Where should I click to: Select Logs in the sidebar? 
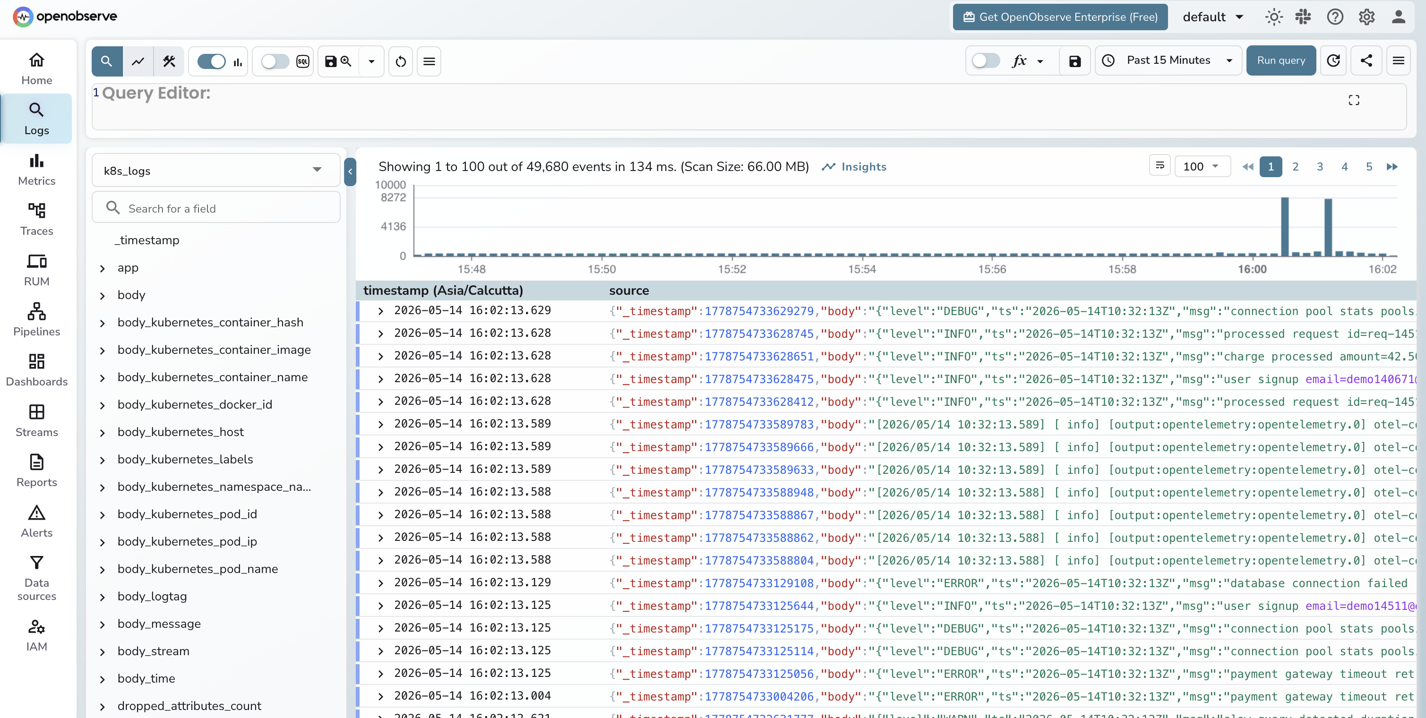tap(36, 119)
